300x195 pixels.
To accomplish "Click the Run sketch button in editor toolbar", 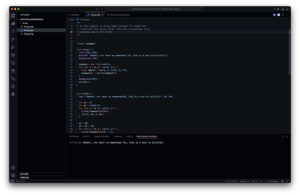I will pyautogui.click(x=274, y=14).
